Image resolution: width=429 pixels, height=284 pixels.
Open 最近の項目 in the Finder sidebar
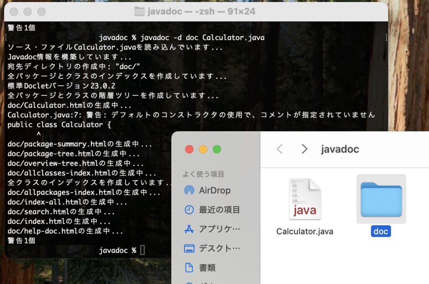[x=212, y=210]
